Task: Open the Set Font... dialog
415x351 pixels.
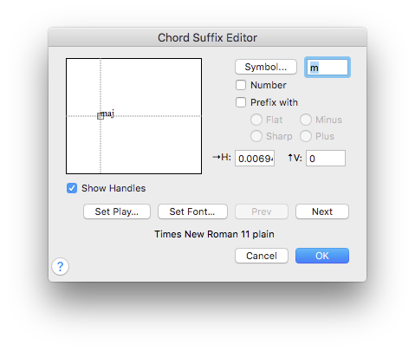Action: click(x=192, y=211)
